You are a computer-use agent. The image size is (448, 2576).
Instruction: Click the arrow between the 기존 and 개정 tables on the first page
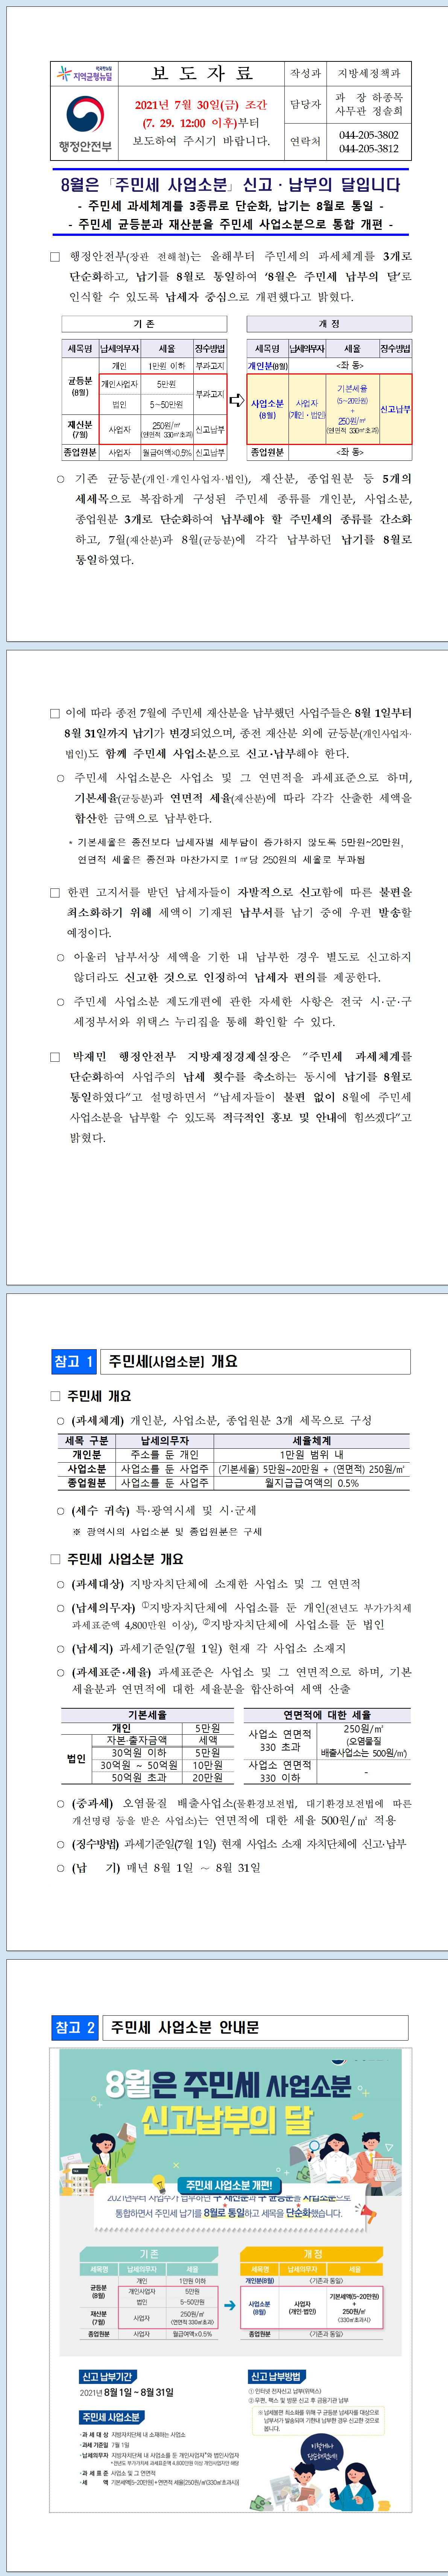tap(237, 400)
